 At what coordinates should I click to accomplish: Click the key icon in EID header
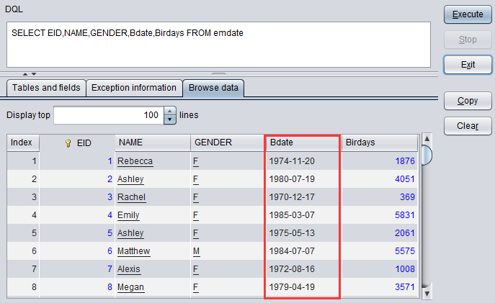(x=68, y=143)
